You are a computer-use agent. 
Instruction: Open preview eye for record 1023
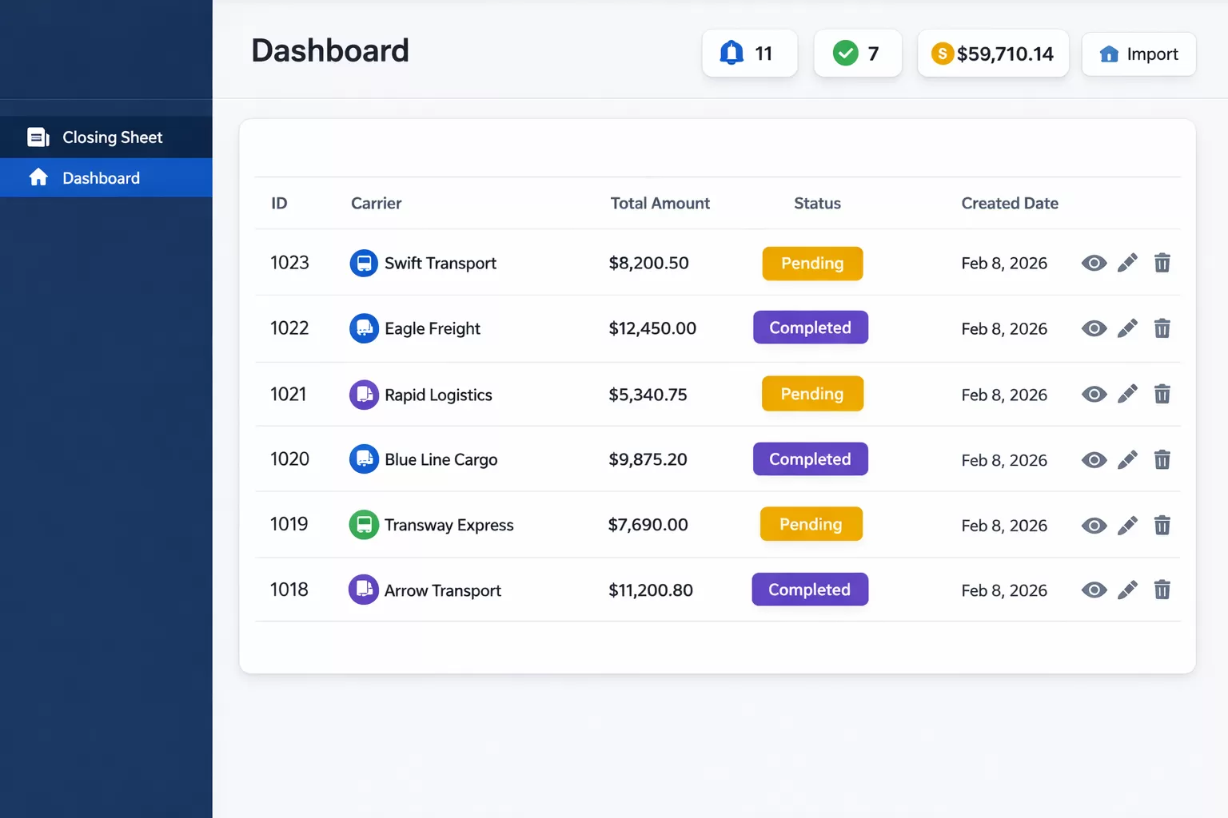1093,263
